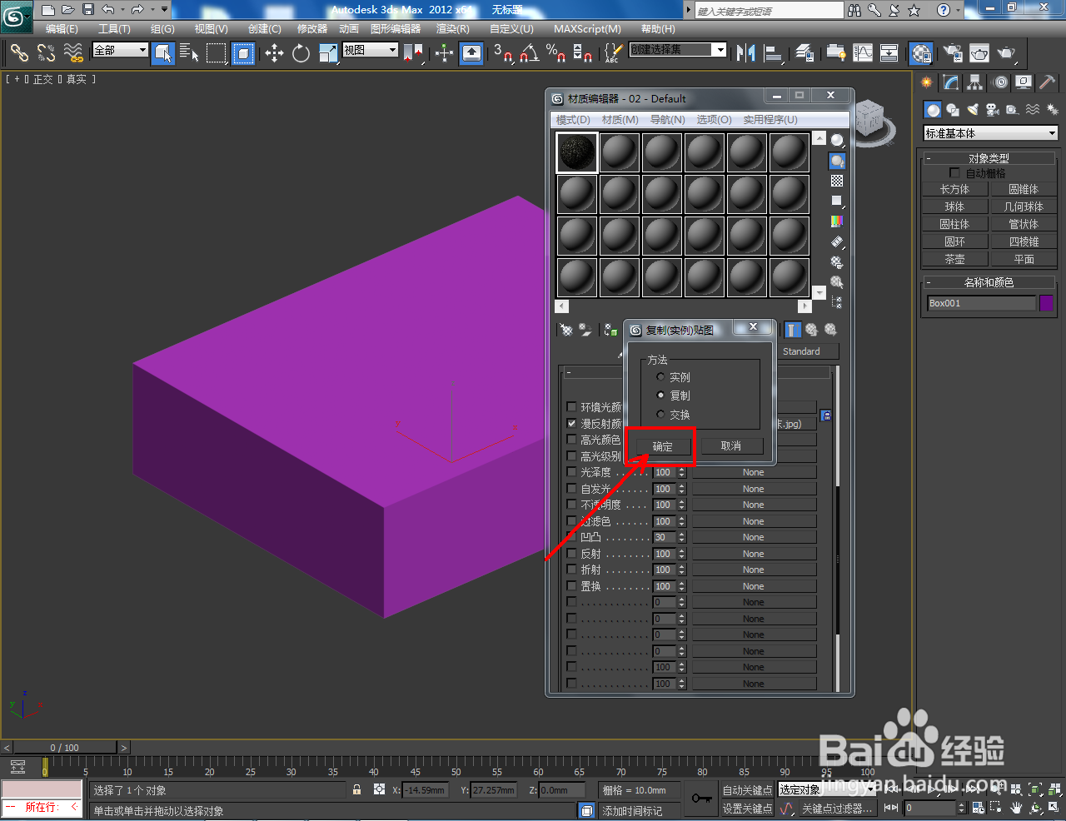Open the Material Editor toolbar icon

click(x=920, y=53)
